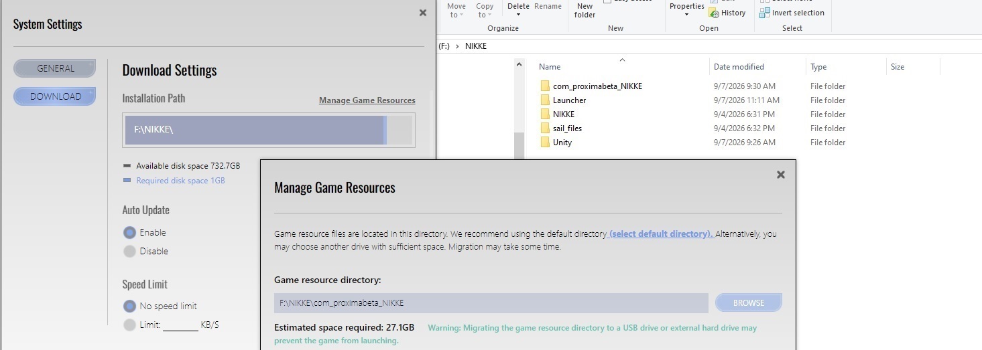This screenshot has width=982, height=350.
Task: Expand the Delete dropdown arrow
Action: [x=518, y=15]
